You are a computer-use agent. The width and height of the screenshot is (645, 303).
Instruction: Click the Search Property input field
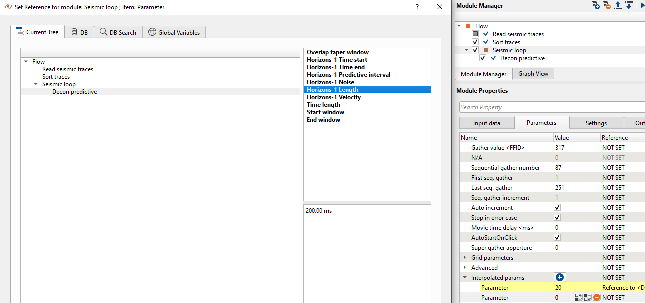[x=550, y=107]
